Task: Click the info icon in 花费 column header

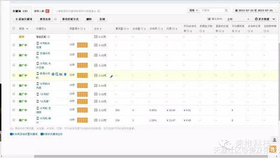Action: [x=174, y=29]
